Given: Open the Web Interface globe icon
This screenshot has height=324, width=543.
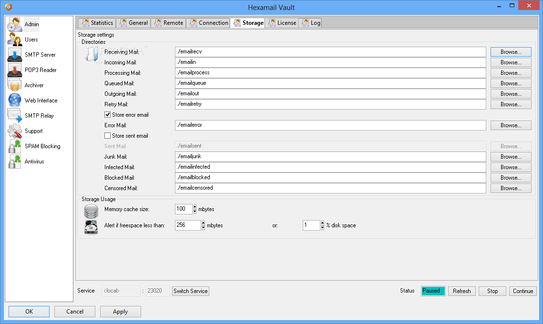Looking at the screenshot, I should click(x=15, y=101).
